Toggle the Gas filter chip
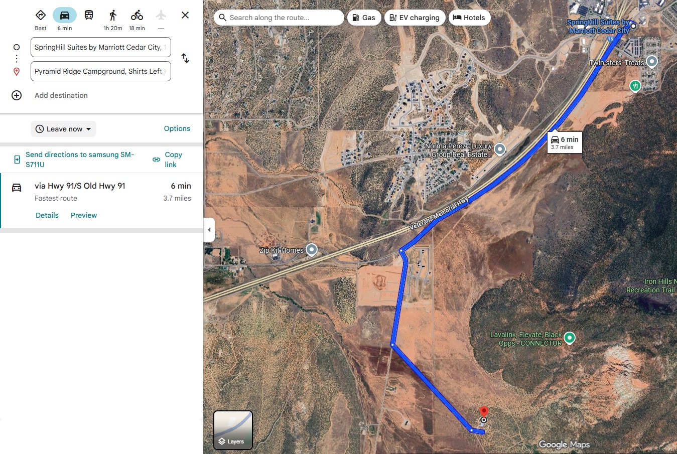Screen dimensions: 677x454 pyautogui.click(x=364, y=18)
